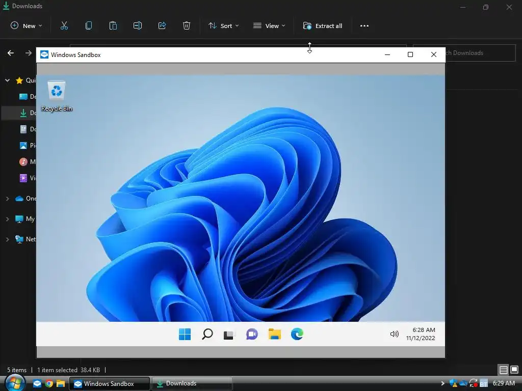Image resolution: width=522 pixels, height=391 pixels.
Task: Click the OneDrive cloud icon in sidebar
Action: 19,199
